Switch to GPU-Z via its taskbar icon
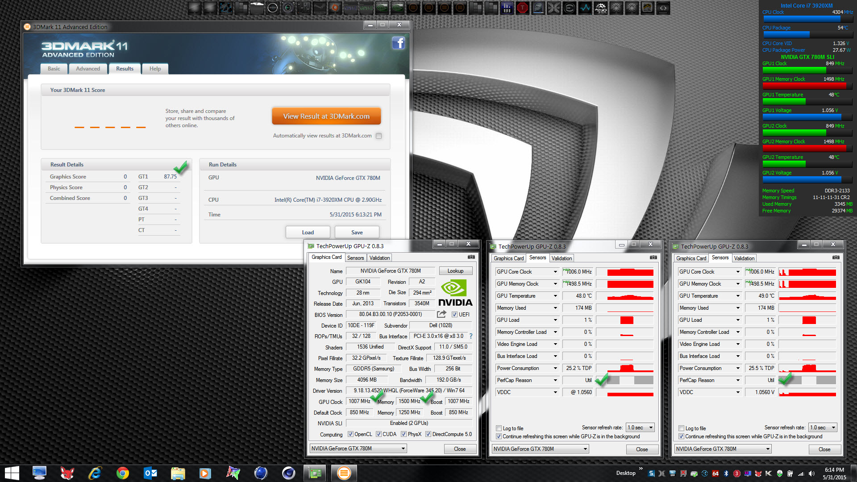Viewport: 857px width, 482px height. coord(316,473)
